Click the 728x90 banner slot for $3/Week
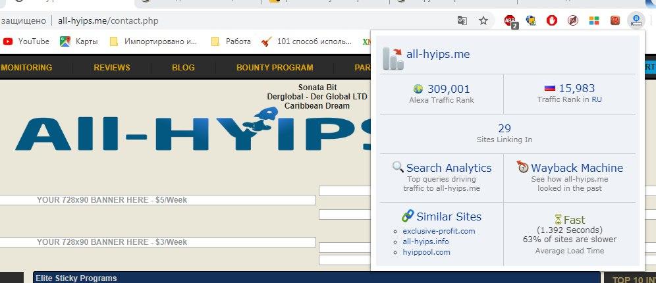 pyautogui.click(x=157, y=242)
